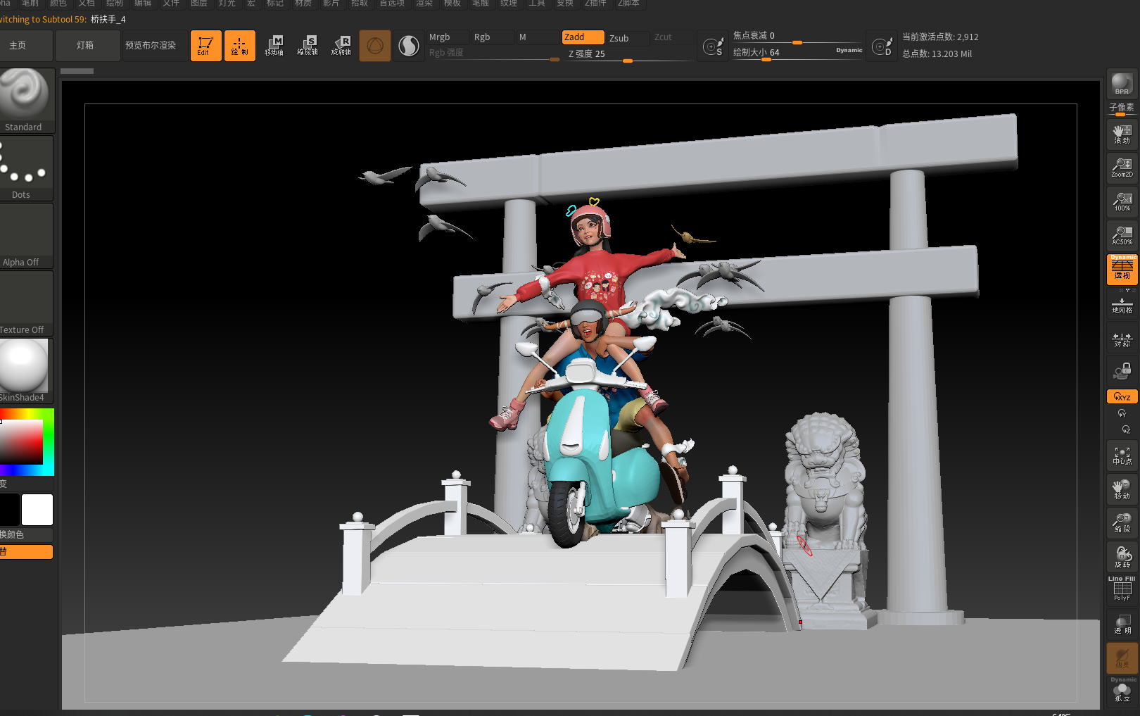
Task: Switch to Zsub sculpt mode
Action: click(628, 38)
